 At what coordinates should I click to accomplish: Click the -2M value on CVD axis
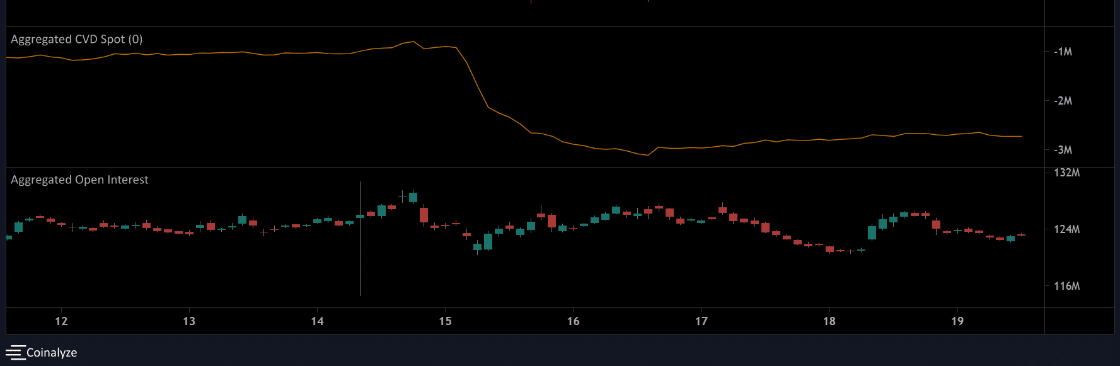pyautogui.click(x=1063, y=101)
